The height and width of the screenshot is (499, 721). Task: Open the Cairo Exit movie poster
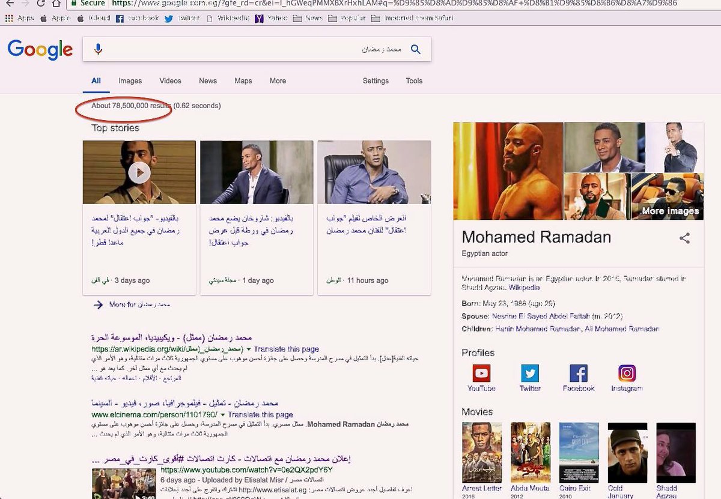coord(579,453)
